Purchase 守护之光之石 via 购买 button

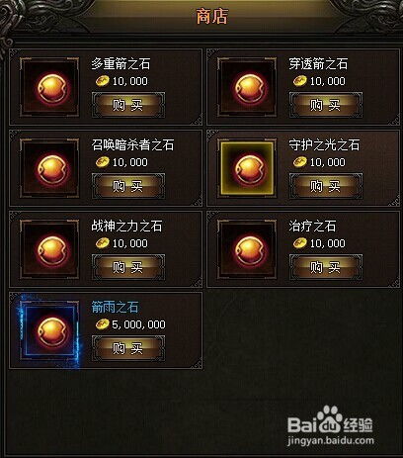pyautogui.click(x=326, y=186)
